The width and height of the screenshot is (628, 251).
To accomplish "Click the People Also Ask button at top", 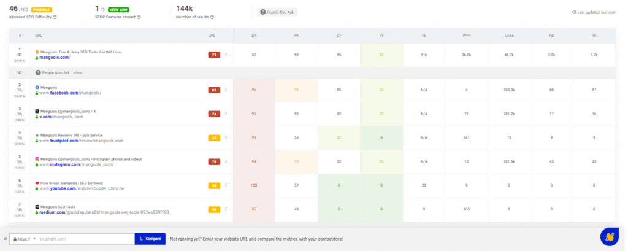I will 277,12.
